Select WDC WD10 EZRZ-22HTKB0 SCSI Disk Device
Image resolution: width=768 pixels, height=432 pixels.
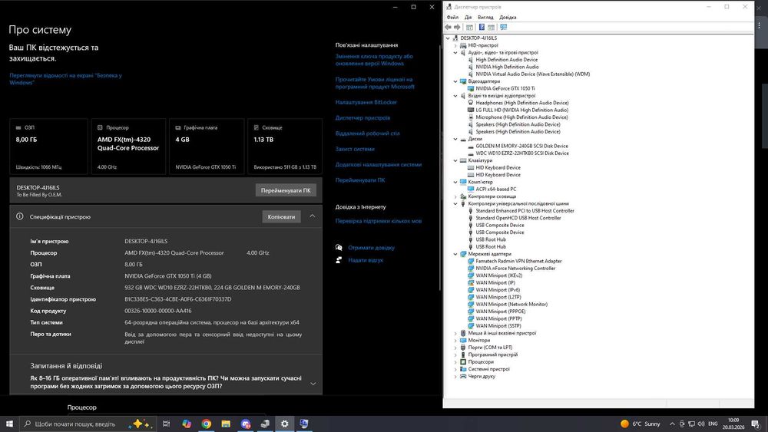[x=522, y=153]
